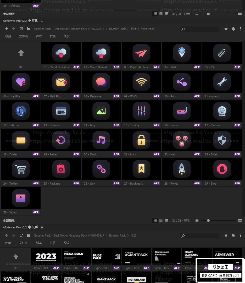Open the hamburger menu beside AEviewer Pro above Web icons

click(42, 21)
